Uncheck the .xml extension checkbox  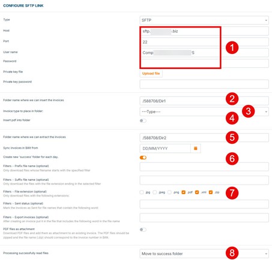(x=197, y=192)
